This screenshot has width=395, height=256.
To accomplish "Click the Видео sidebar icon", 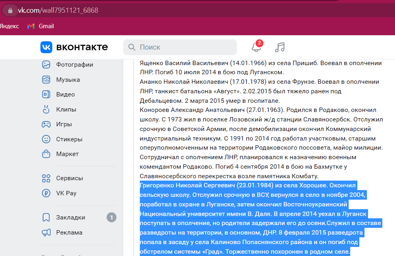I will [46, 94].
